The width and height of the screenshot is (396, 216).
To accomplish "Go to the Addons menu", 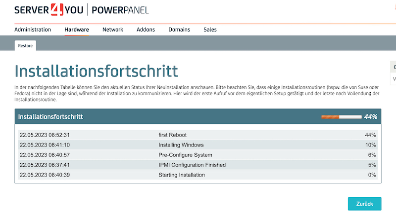I will pyautogui.click(x=146, y=30).
